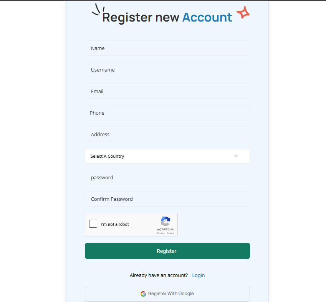Focus the Phone input field
The height and width of the screenshot is (302, 326).
coord(167,113)
